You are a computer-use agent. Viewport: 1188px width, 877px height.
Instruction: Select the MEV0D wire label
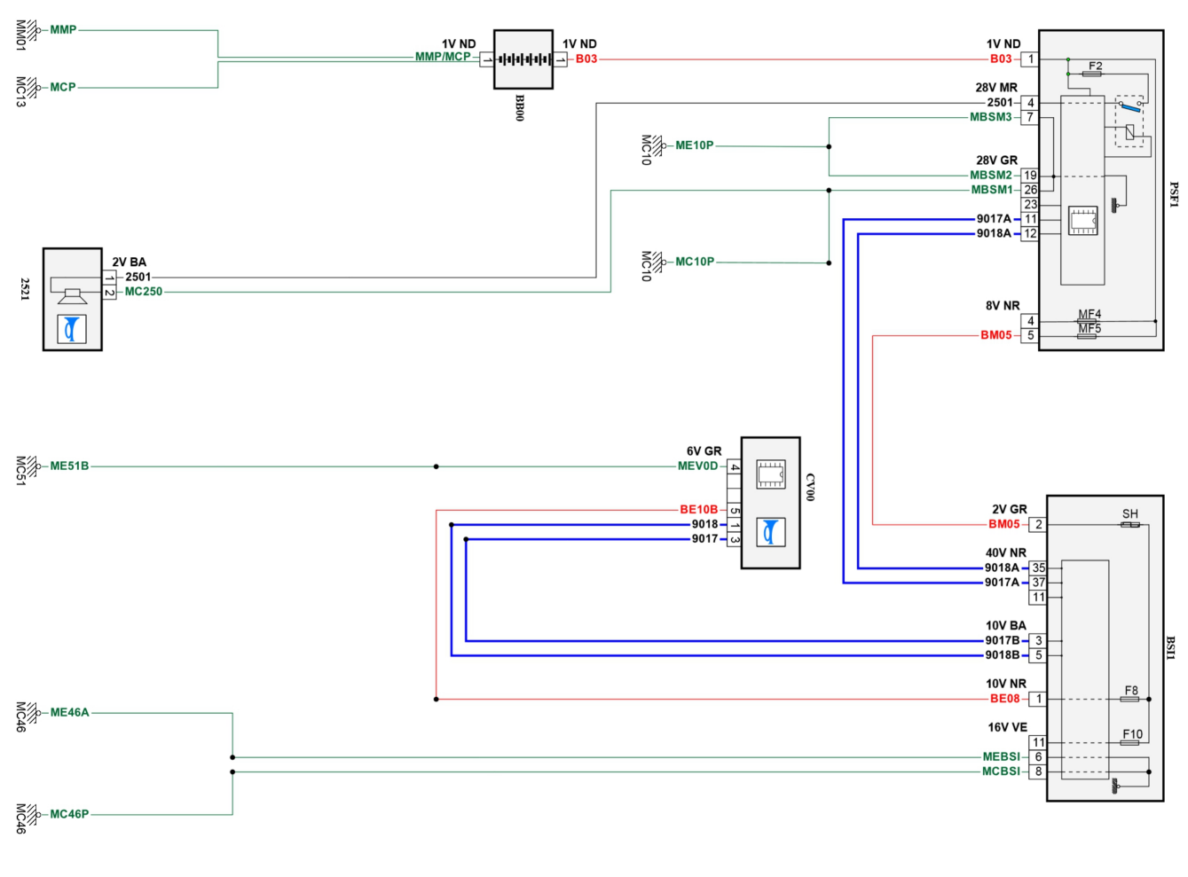click(697, 466)
